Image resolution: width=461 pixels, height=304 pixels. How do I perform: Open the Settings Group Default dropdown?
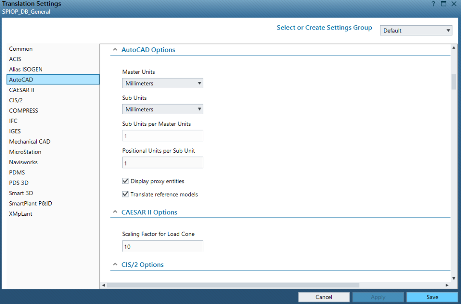(x=416, y=30)
